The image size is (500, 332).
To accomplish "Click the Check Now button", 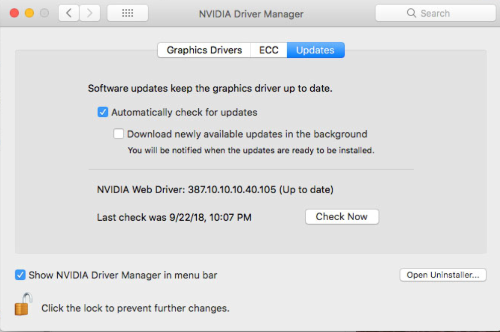I will (x=342, y=217).
